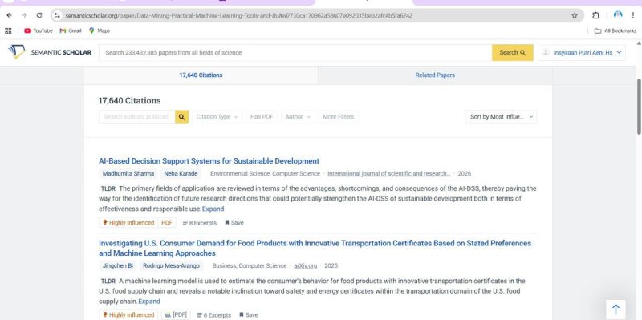Open the Author filter dropdown
The height and width of the screenshot is (320, 642).
298,117
